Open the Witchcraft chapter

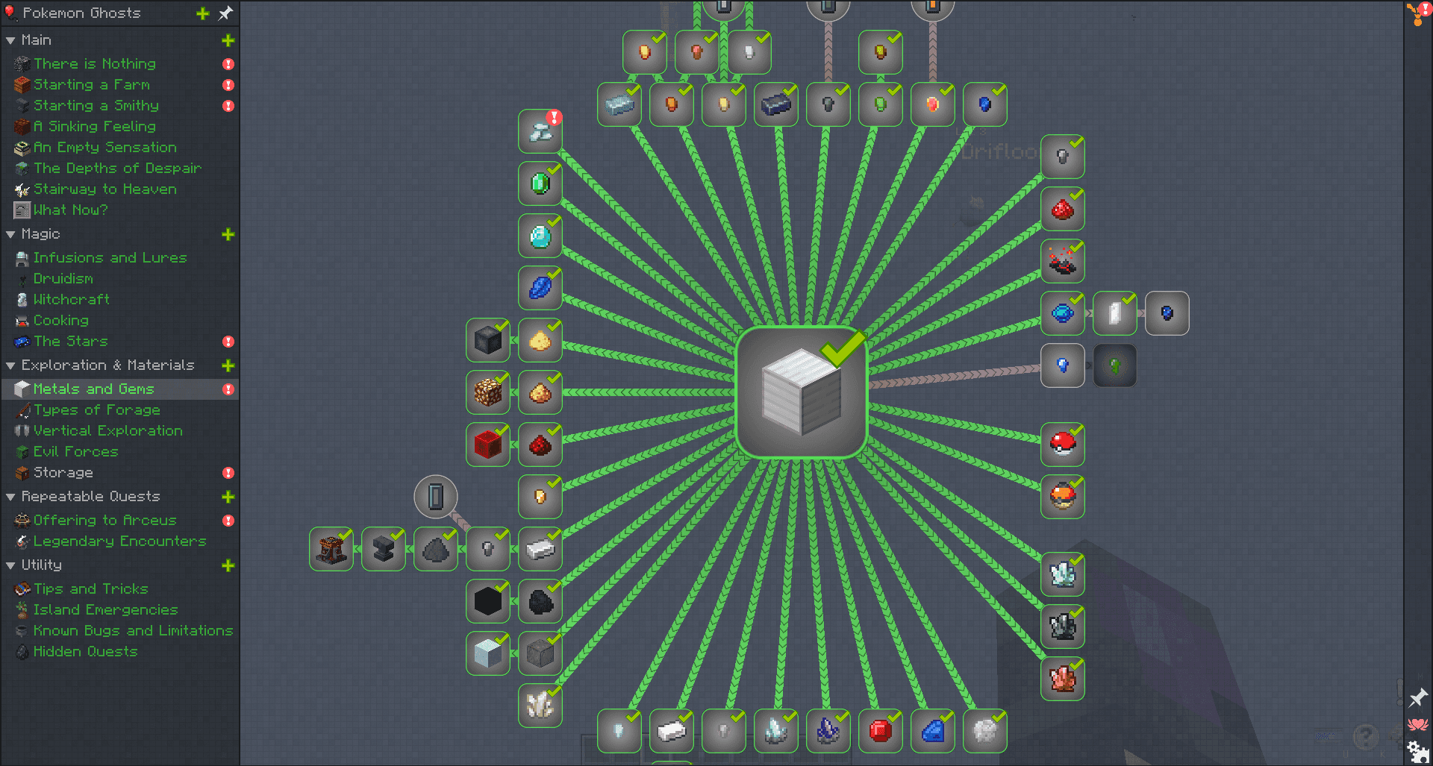(119, 300)
